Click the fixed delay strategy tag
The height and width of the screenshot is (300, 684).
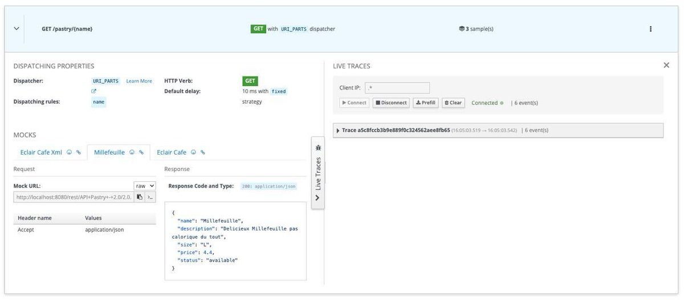click(x=279, y=91)
